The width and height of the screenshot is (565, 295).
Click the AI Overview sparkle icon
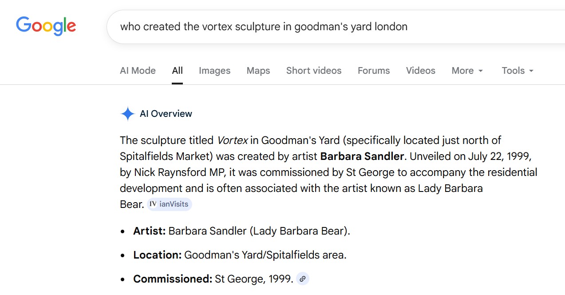pyautogui.click(x=127, y=114)
